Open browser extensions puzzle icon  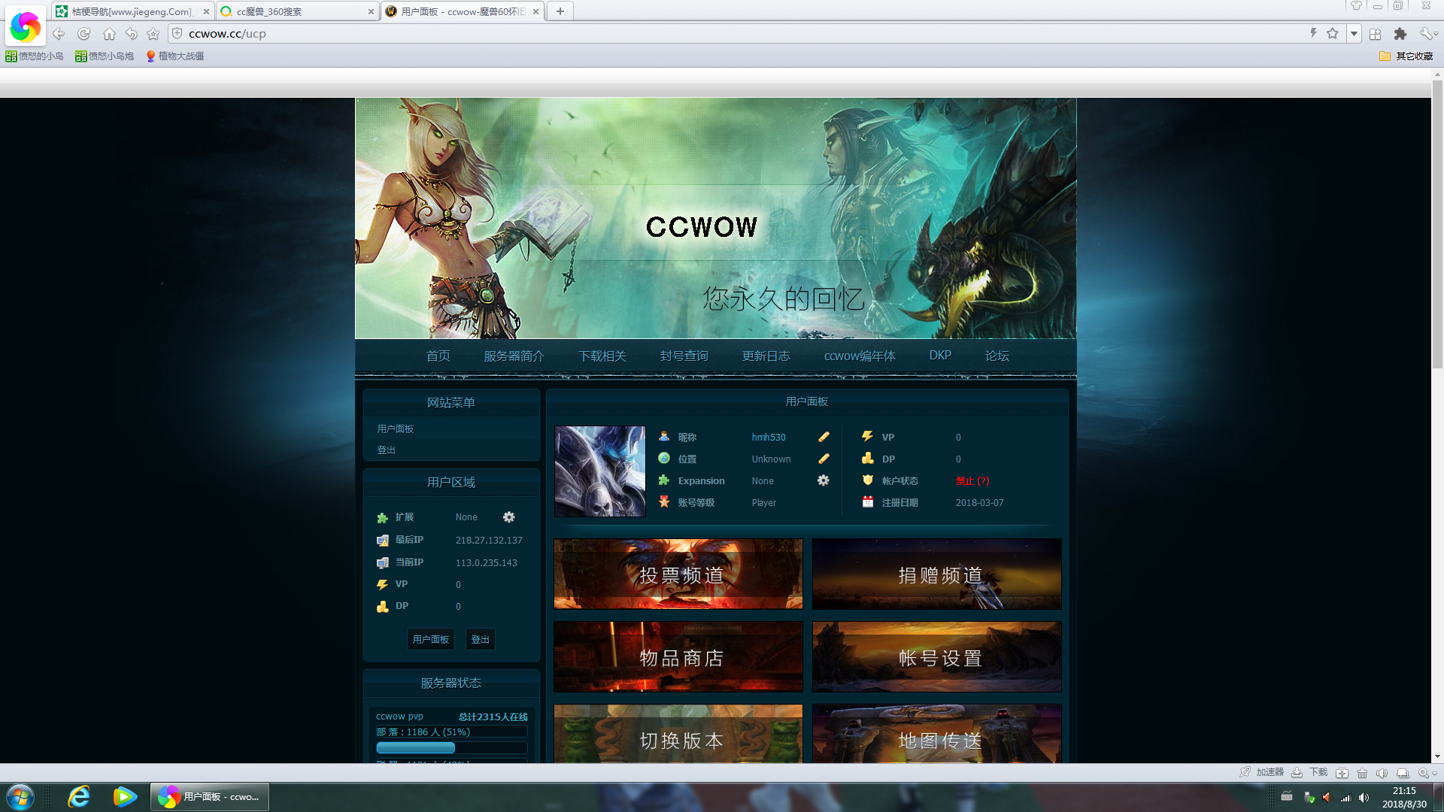[1400, 34]
